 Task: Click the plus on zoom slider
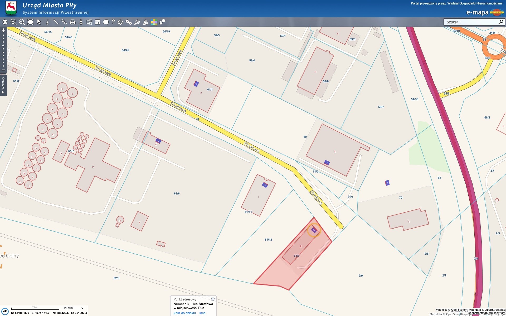(3, 30)
